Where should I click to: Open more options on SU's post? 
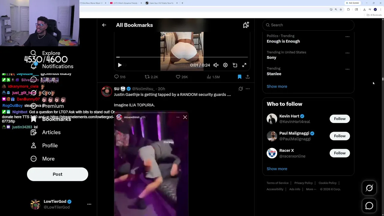click(x=247, y=89)
